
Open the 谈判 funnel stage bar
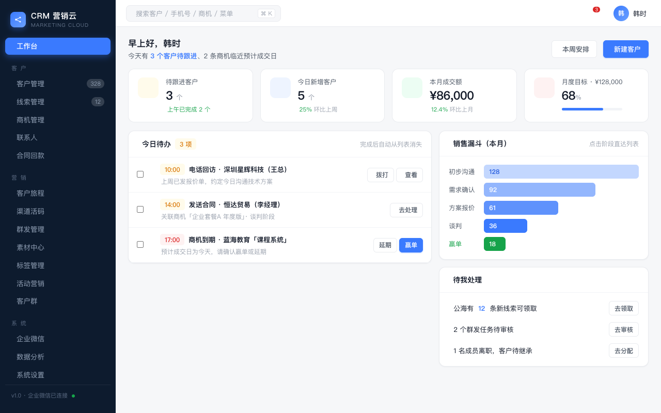(x=506, y=226)
